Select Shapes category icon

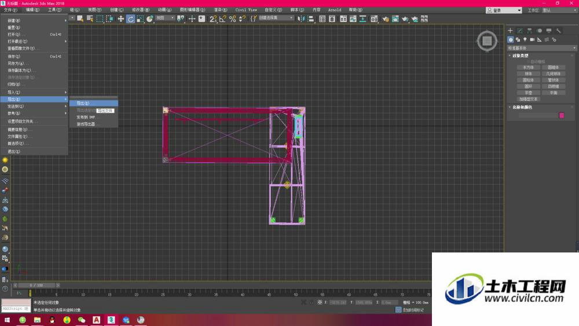pos(518,39)
